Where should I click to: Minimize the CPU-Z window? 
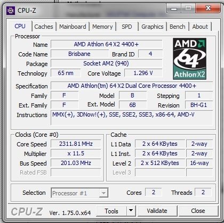[174, 9]
